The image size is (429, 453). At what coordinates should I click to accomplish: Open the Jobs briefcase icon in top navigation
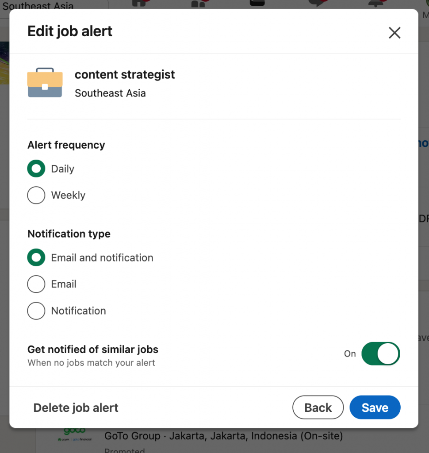[x=257, y=4]
